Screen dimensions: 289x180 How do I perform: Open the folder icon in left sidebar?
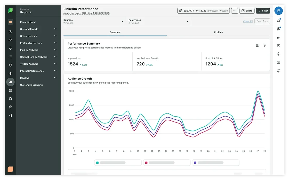(x=11, y=22)
